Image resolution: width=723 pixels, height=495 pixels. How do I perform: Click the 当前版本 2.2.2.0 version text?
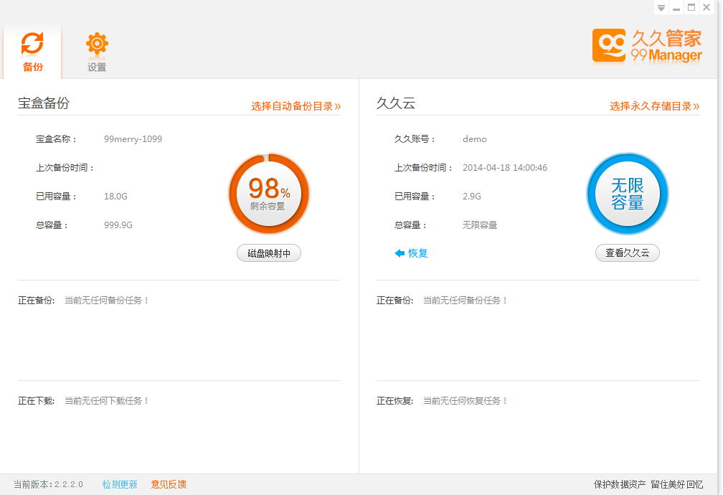48,485
